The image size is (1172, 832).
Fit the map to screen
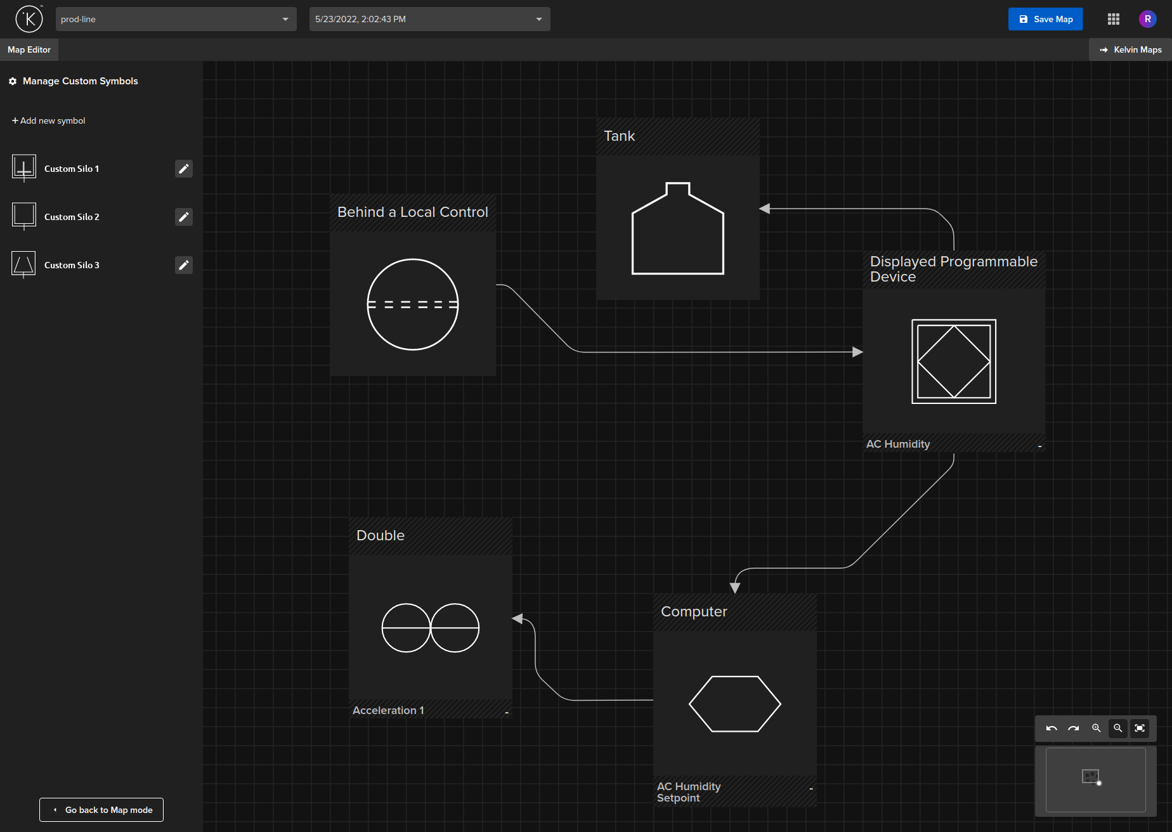pos(1140,728)
